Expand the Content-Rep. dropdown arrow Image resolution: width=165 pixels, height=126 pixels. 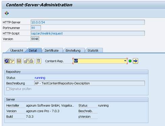click(x=125, y=61)
